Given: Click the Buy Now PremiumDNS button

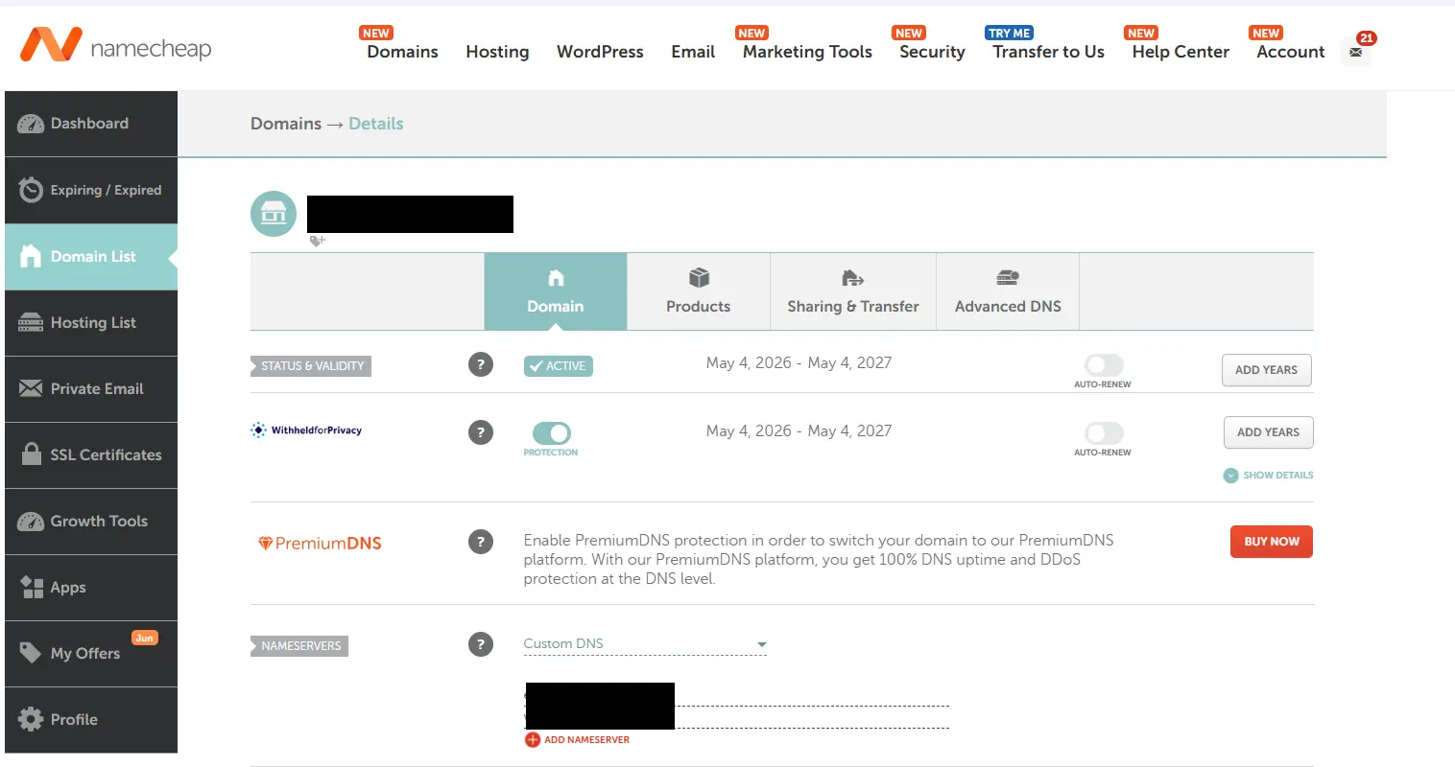Looking at the screenshot, I should coord(1272,542).
